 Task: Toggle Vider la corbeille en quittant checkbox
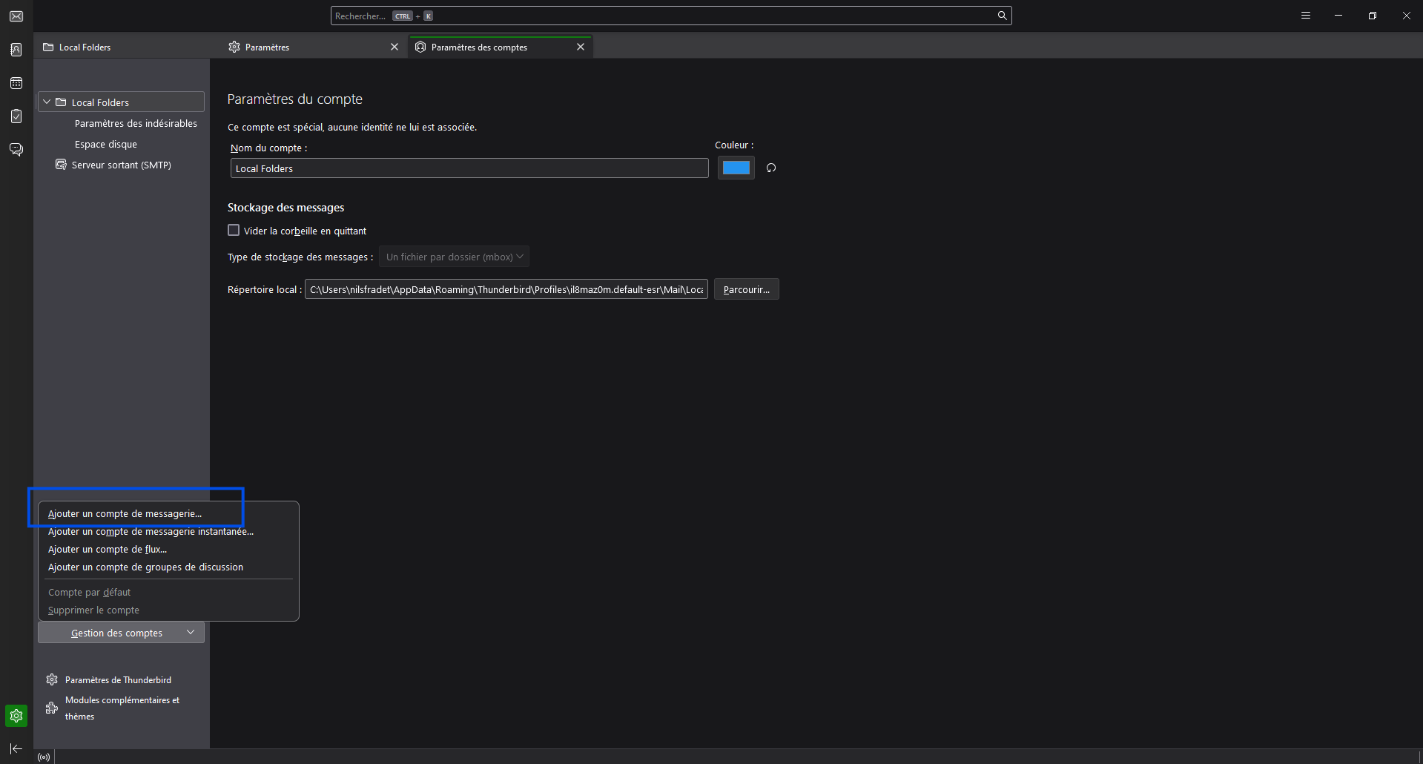pyautogui.click(x=234, y=231)
